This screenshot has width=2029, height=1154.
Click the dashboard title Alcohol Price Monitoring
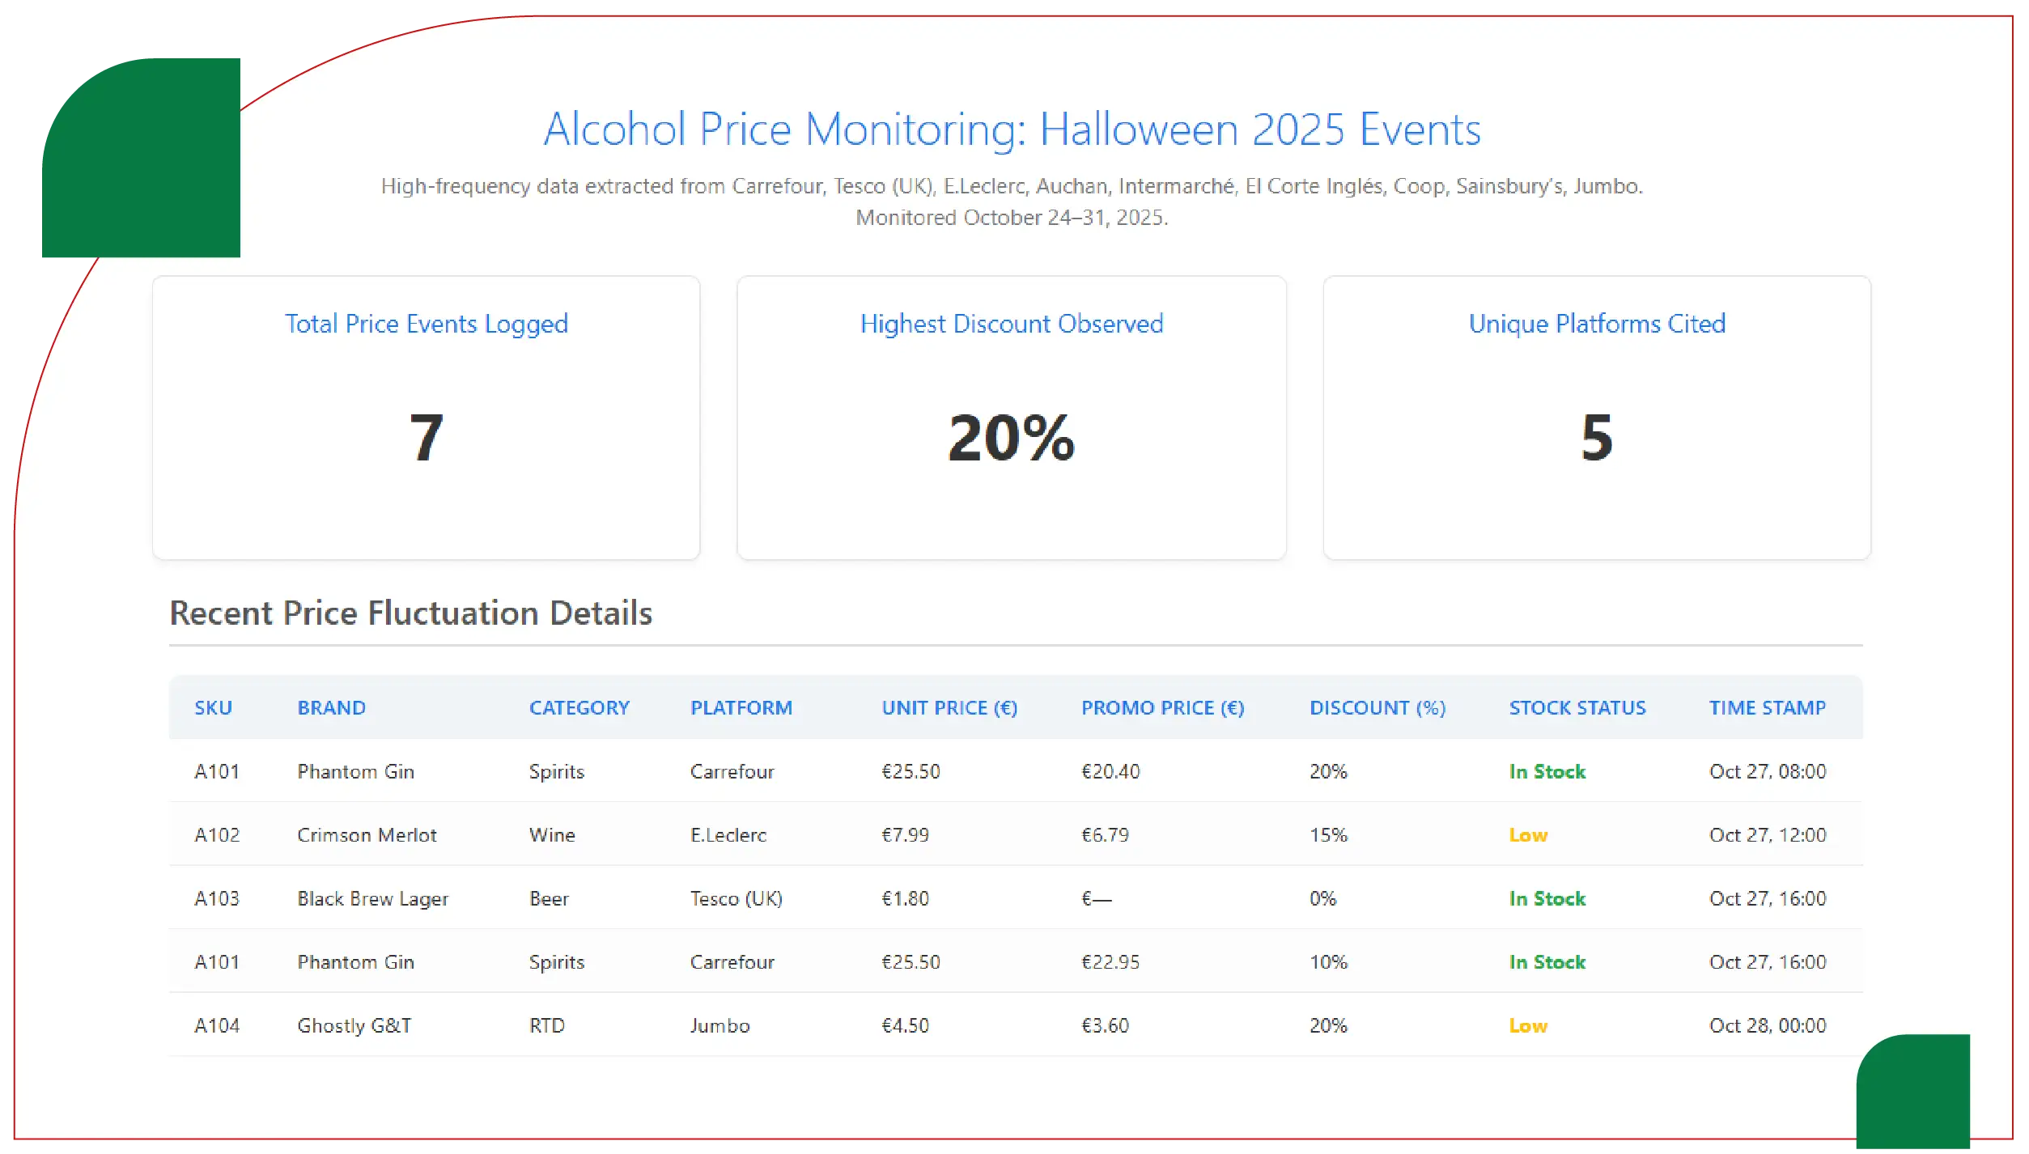click(1012, 129)
